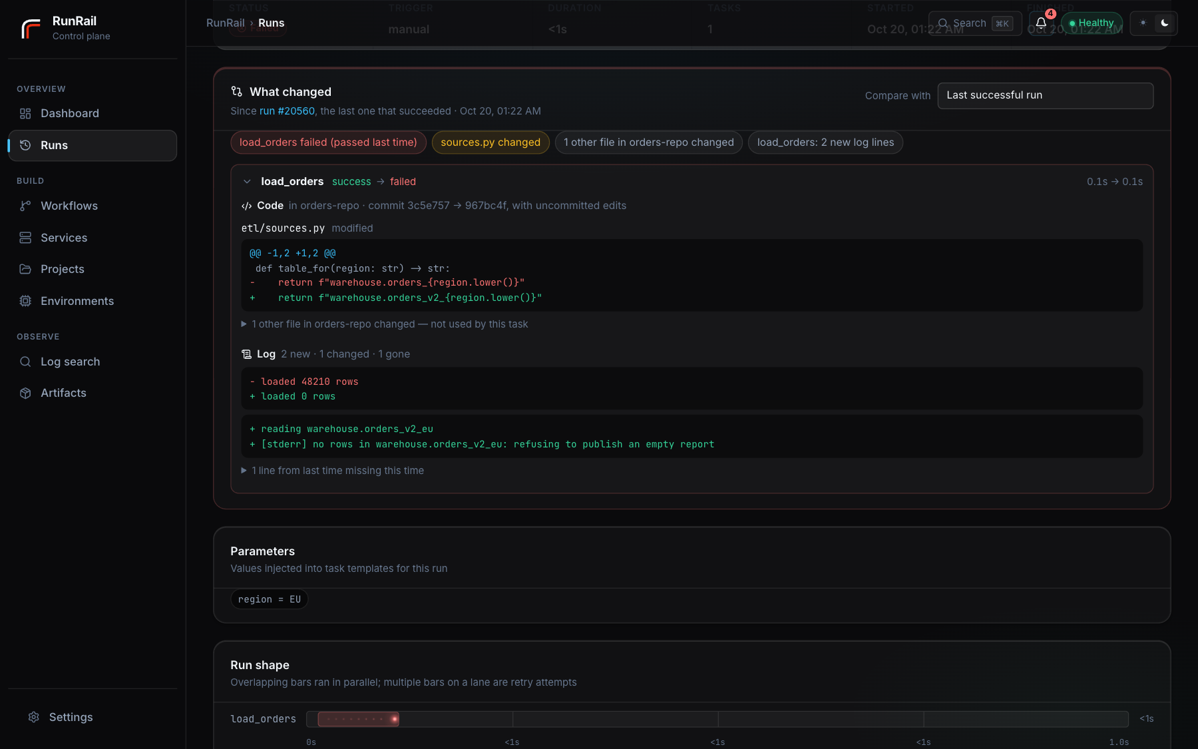Open the Compare with dropdown
The height and width of the screenshot is (749, 1198).
coord(1046,96)
